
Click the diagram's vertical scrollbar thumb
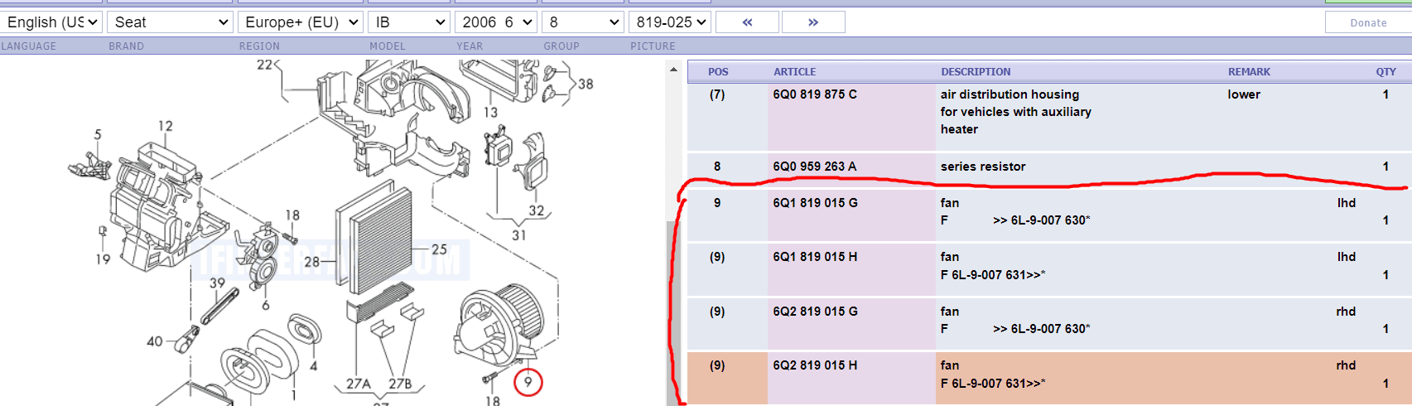click(673, 315)
